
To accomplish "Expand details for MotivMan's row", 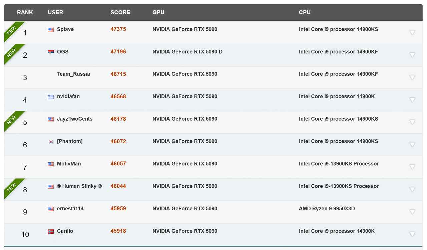I will click(x=412, y=167).
